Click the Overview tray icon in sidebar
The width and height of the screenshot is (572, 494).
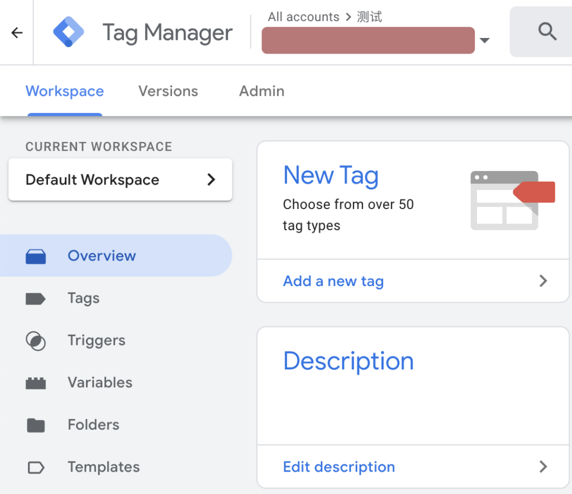tap(36, 256)
